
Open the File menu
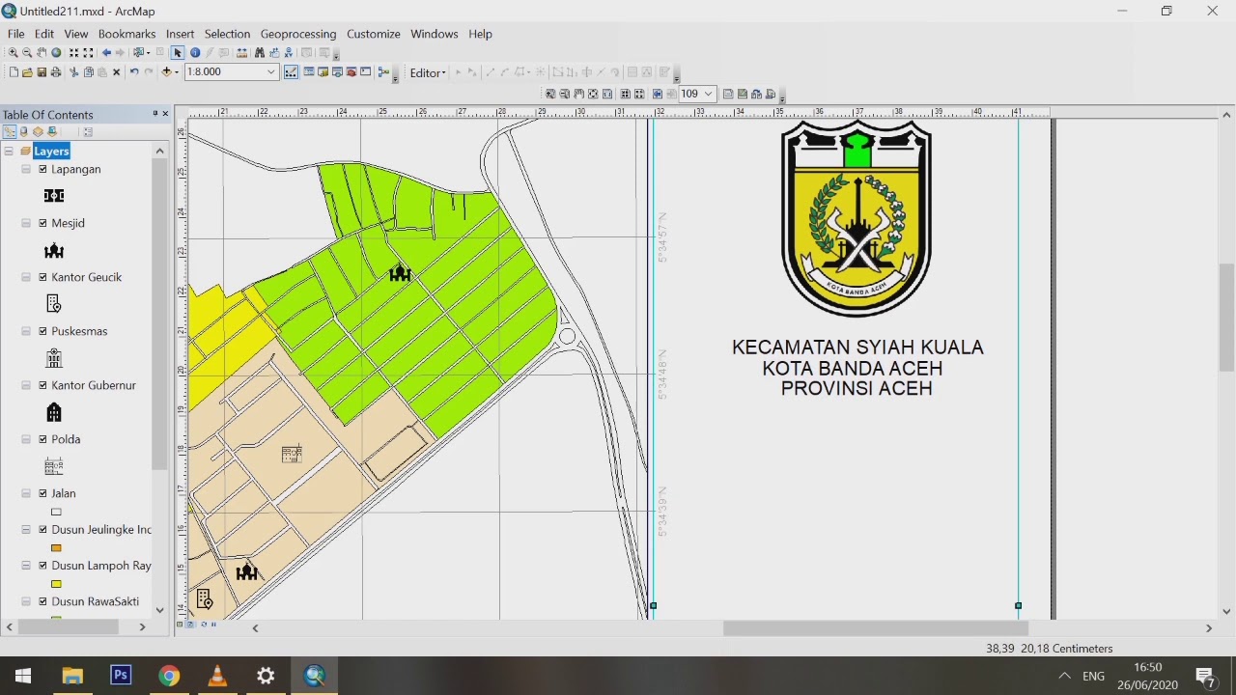(15, 34)
